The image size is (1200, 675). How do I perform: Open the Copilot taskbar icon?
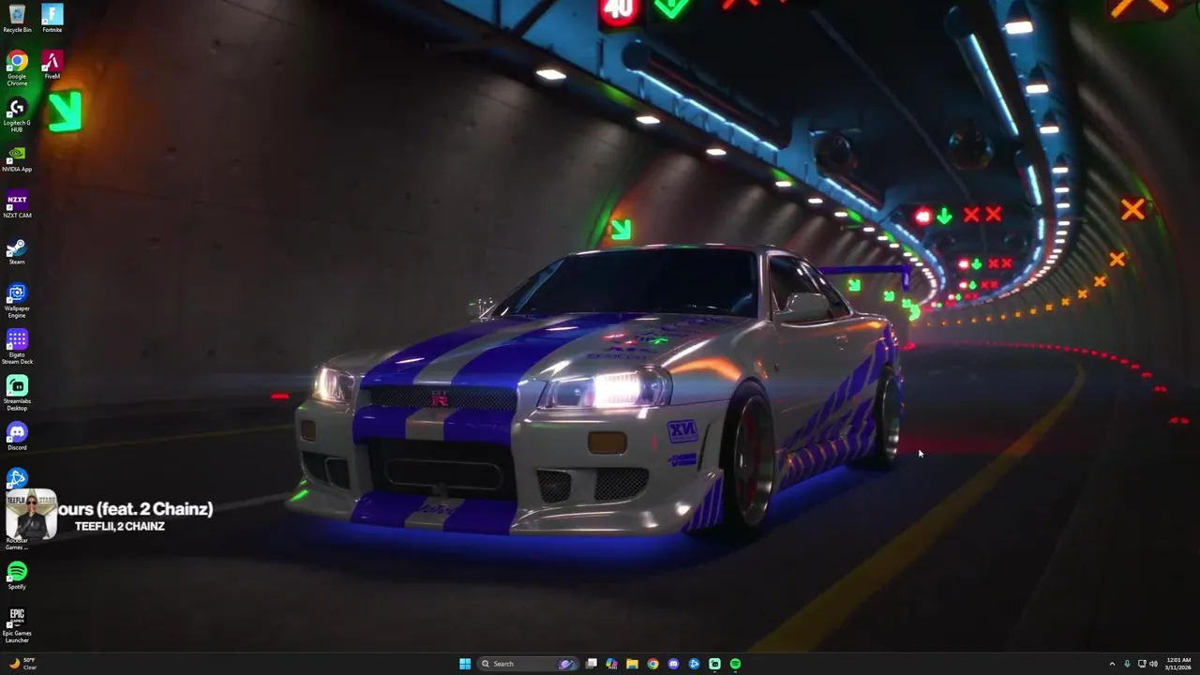pos(611,664)
